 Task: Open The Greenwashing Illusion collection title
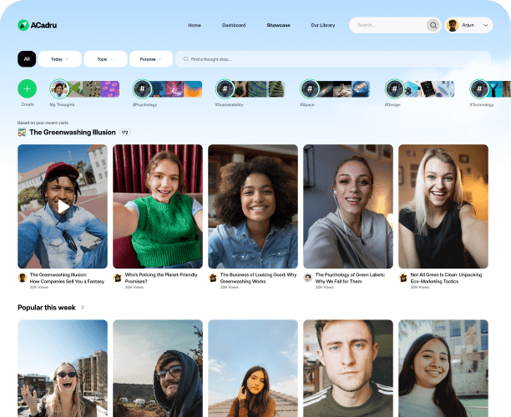tap(73, 132)
